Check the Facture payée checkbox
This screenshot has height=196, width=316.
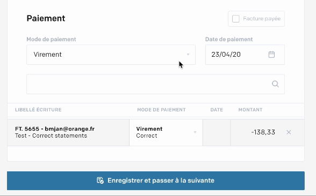[235, 19]
